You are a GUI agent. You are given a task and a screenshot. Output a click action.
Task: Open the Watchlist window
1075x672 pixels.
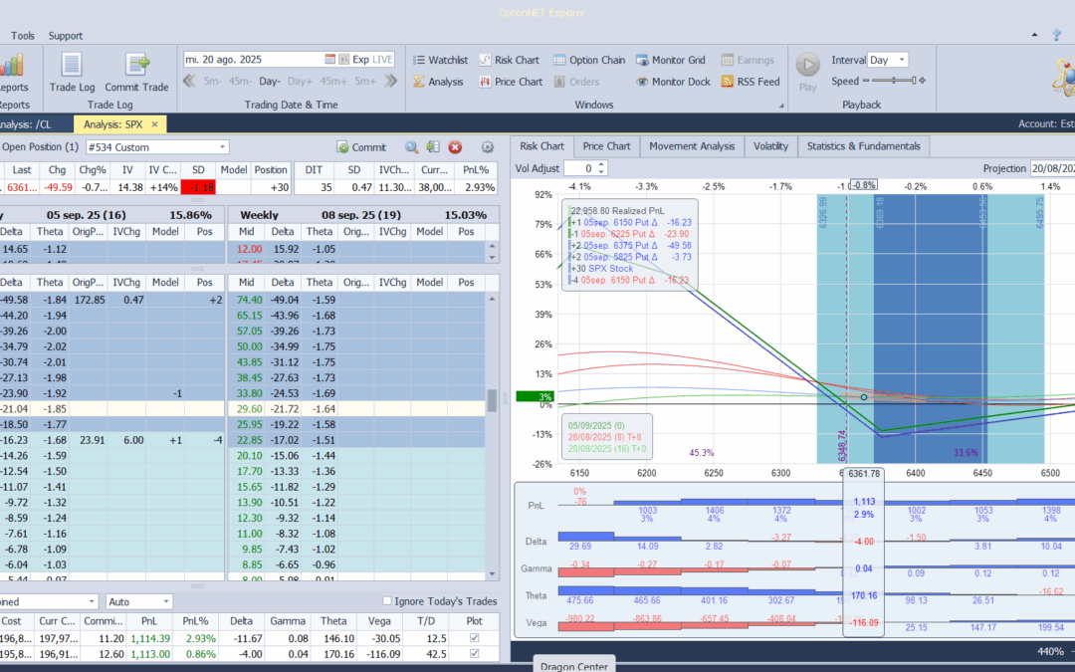(x=439, y=60)
